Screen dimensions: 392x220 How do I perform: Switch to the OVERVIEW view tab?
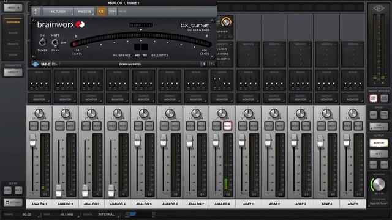pyautogui.click(x=13, y=22)
